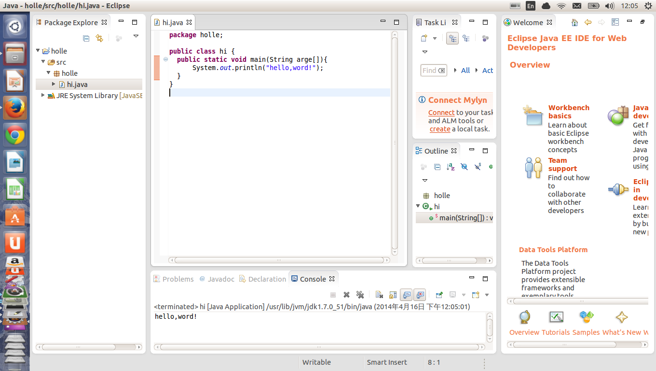This screenshot has width=656, height=371.
Task: Toggle Hide Static Members in Outline
Action: (478, 167)
